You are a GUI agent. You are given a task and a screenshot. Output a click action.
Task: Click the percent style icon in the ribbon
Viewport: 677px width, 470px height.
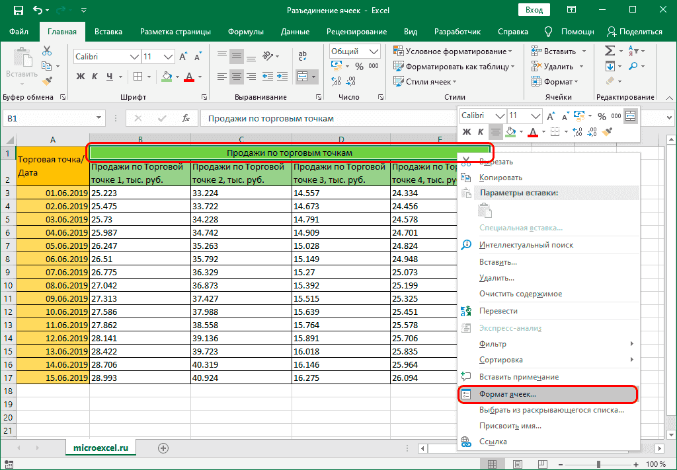pos(359,67)
